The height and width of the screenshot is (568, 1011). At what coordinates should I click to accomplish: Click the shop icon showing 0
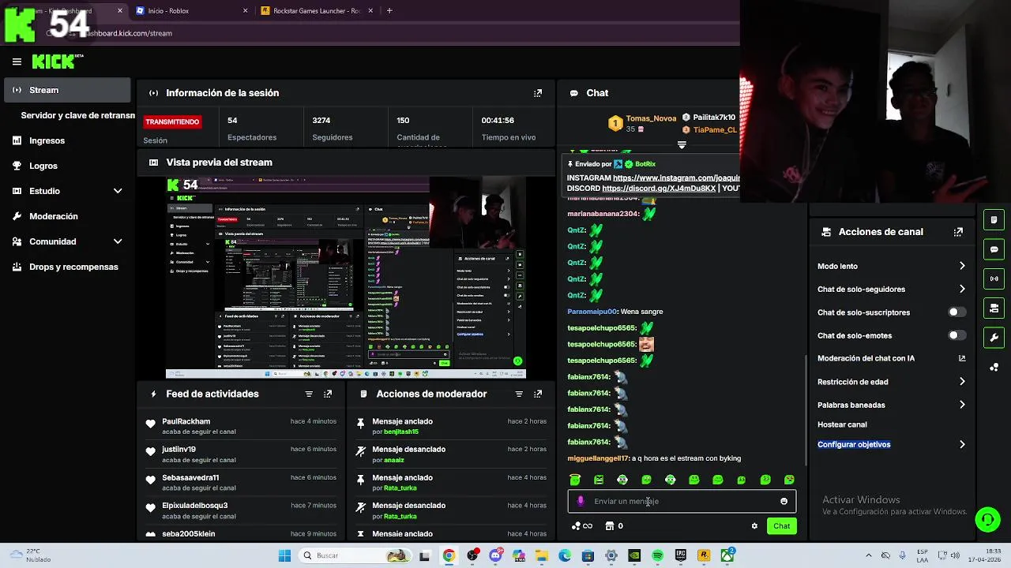coord(614,526)
